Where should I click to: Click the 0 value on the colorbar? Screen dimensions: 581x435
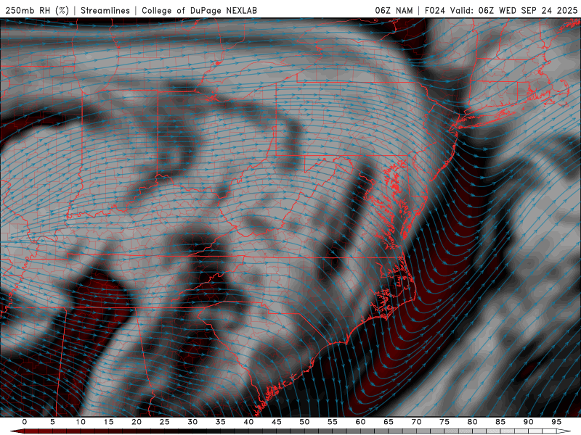click(25, 422)
